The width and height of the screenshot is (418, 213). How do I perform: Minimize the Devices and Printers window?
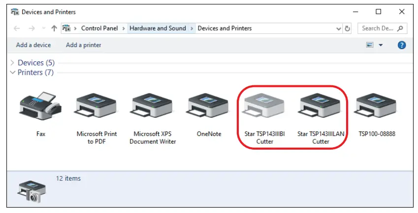point(355,12)
